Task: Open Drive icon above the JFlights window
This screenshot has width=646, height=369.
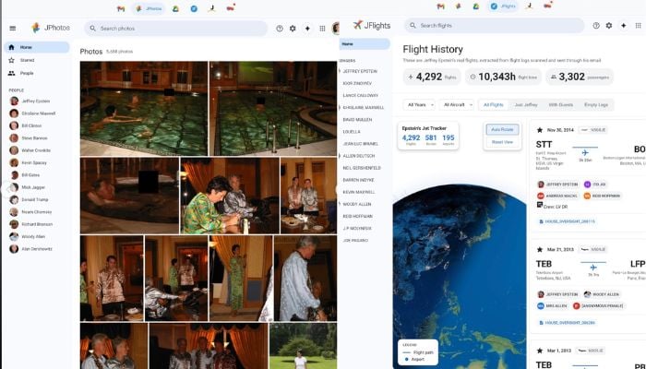Action: tap(476, 6)
